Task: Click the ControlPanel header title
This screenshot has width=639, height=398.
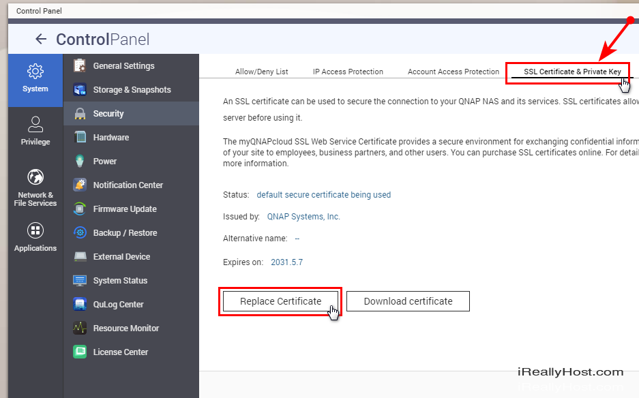Action: point(103,40)
